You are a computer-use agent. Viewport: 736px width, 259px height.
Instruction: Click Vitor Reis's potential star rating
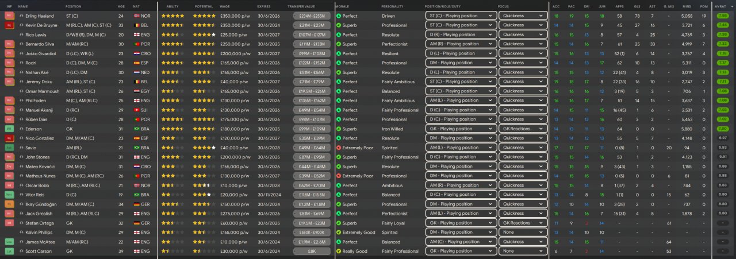205,195
